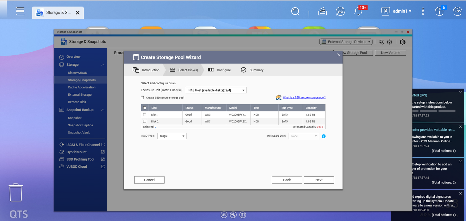Open the Enclosure Unit NAS Host dropdown
466x221 pixels.
[216, 90]
